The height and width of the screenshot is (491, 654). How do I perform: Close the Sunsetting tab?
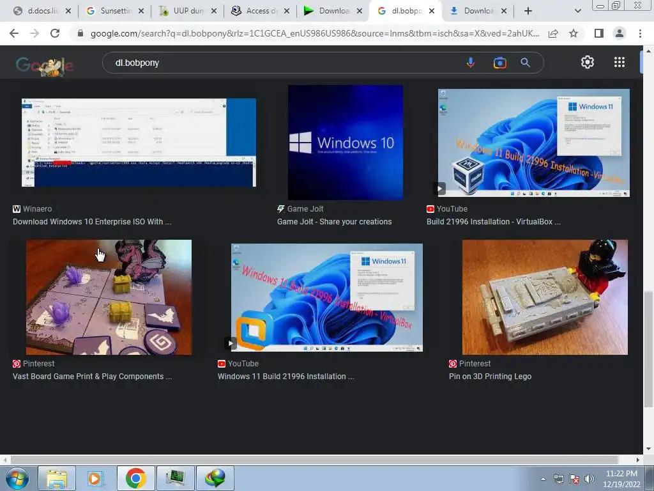point(141,11)
